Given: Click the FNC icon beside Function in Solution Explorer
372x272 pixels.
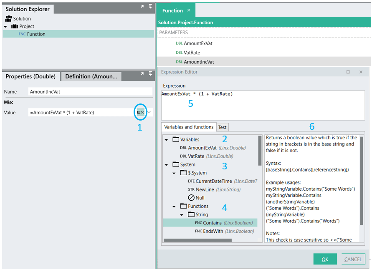Looking at the screenshot, I should coord(22,34).
